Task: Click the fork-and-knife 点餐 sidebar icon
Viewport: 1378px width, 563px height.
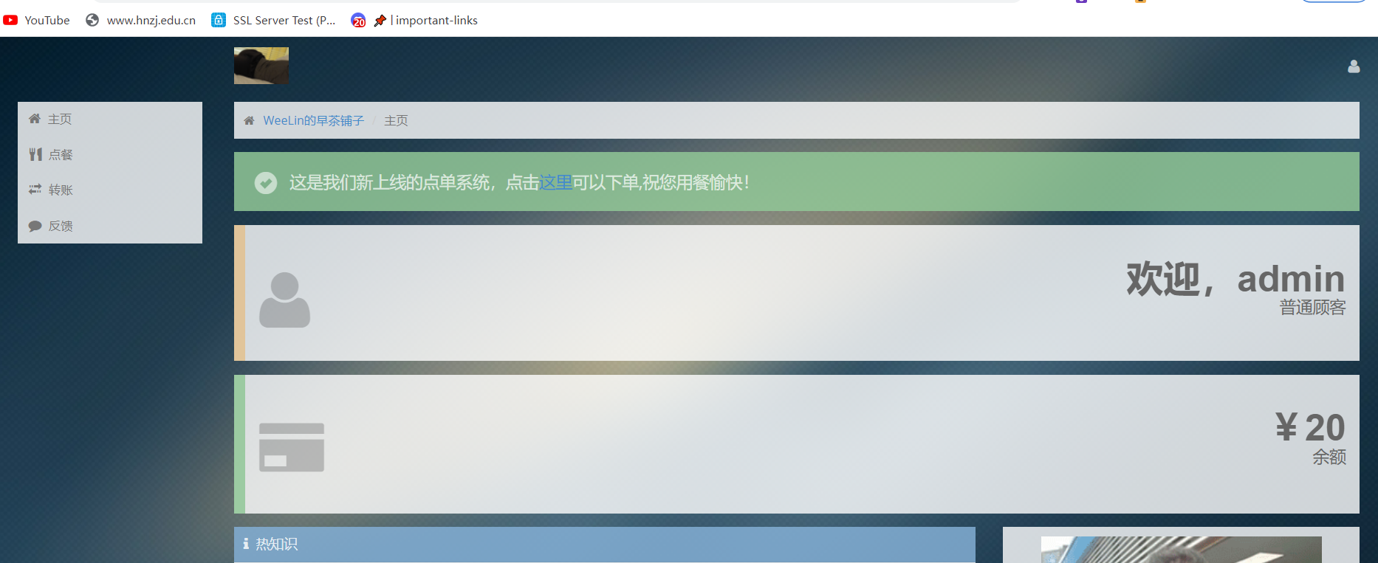Action: [x=35, y=154]
